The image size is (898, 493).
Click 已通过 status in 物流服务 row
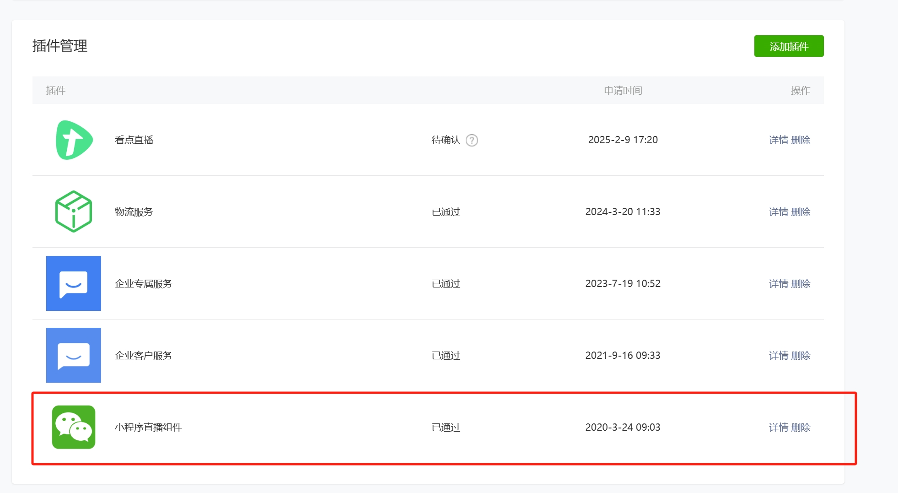tap(446, 212)
